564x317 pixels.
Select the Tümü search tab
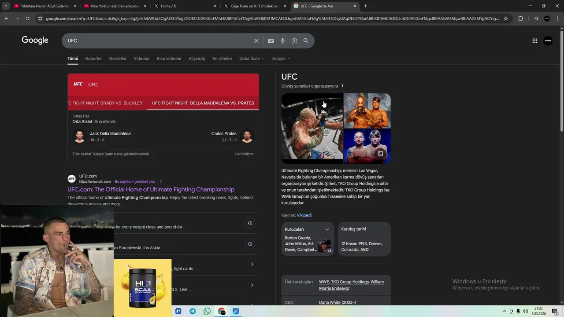(73, 58)
